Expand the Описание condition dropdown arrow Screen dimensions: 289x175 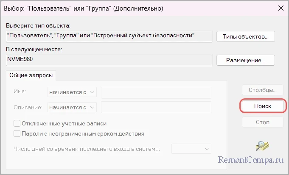coord(93,107)
